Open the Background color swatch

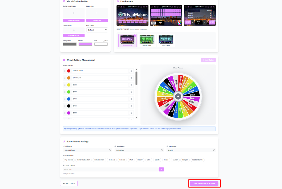70,44
